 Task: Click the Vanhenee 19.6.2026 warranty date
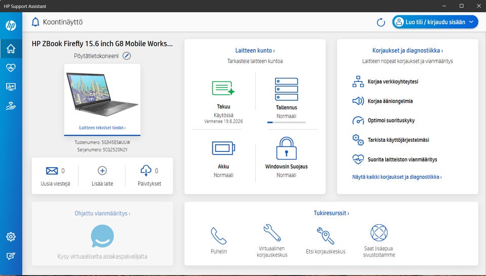tap(223, 122)
